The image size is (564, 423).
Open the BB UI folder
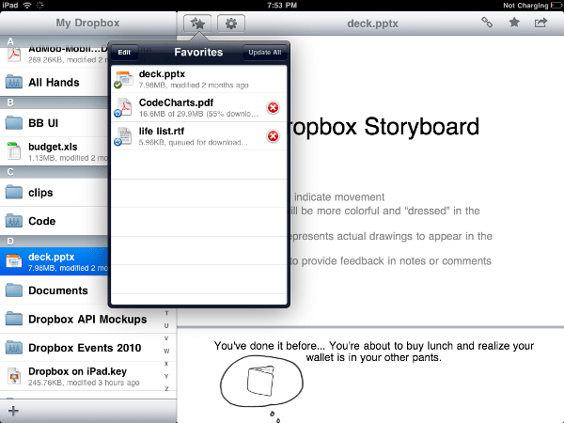pos(54,123)
